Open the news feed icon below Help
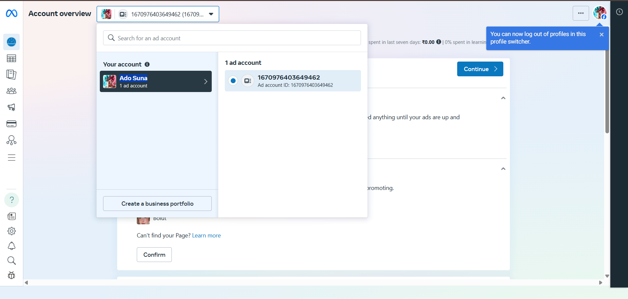The image size is (628, 299). [x=11, y=216]
